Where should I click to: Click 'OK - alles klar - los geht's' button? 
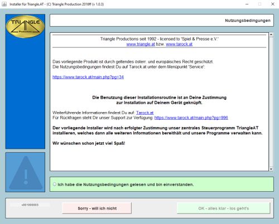point(223,208)
